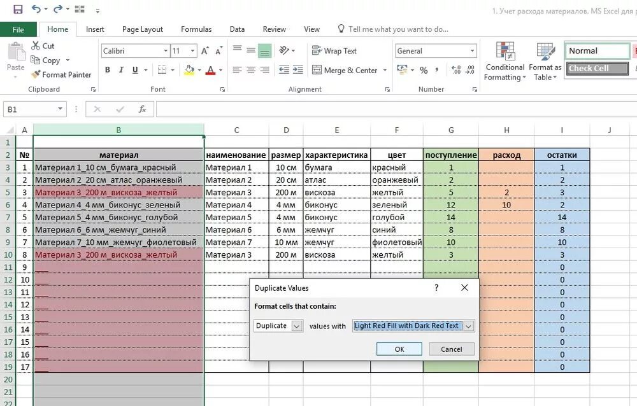Switch to the Data tab
This screenshot has width=637, height=406.
tap(237, 29)
